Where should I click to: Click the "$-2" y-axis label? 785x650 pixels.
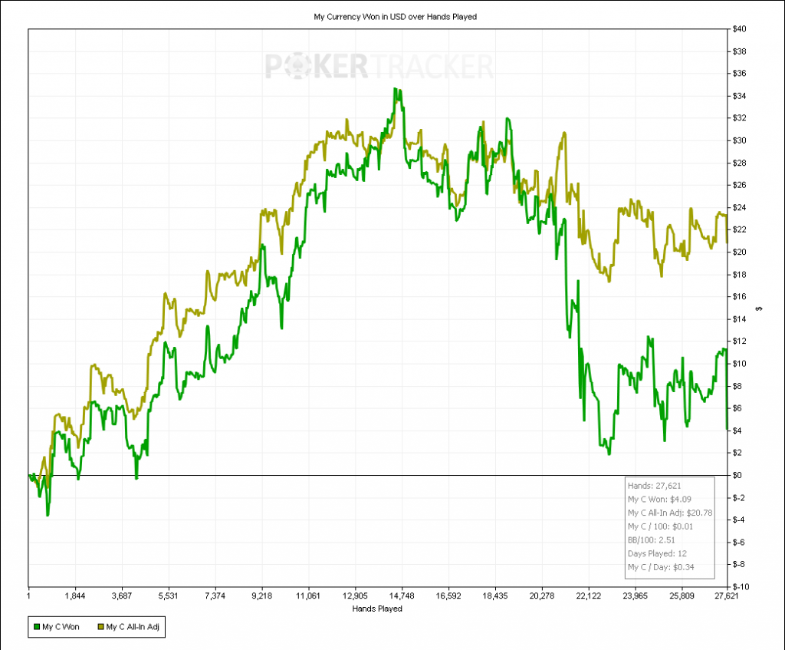[x=738, y=497]
